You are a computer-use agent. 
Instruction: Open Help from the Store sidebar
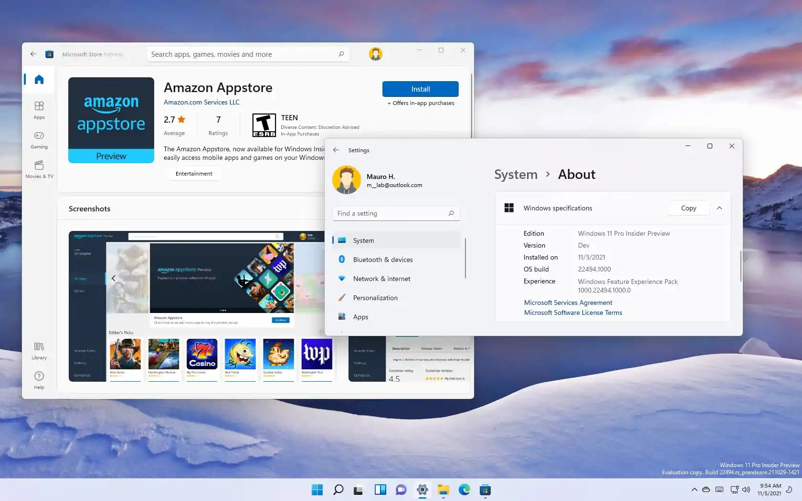[39, 380]
